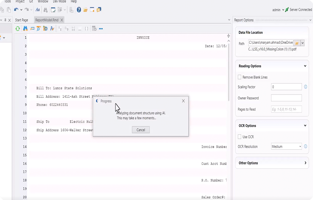This screenshot has width=313, height=200.
Task: Switch to the Start Page tab
Action: click(22, 20)
